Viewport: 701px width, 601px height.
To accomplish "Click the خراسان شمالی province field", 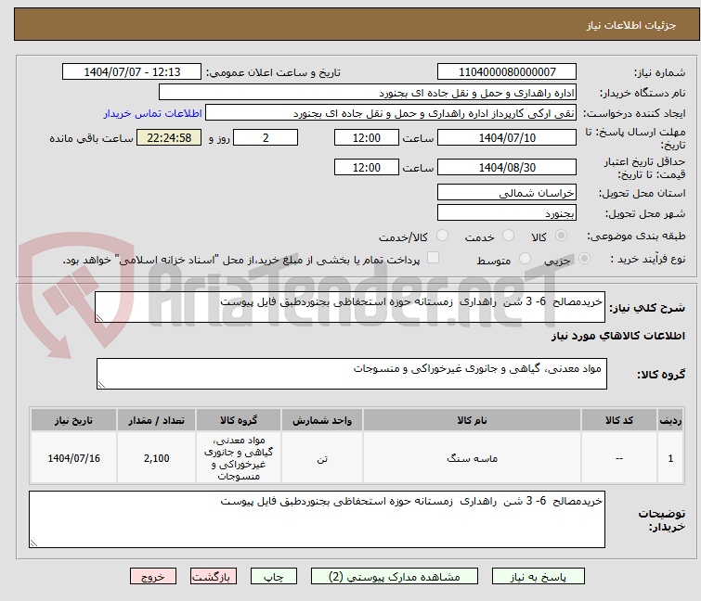I will point(507,192).
